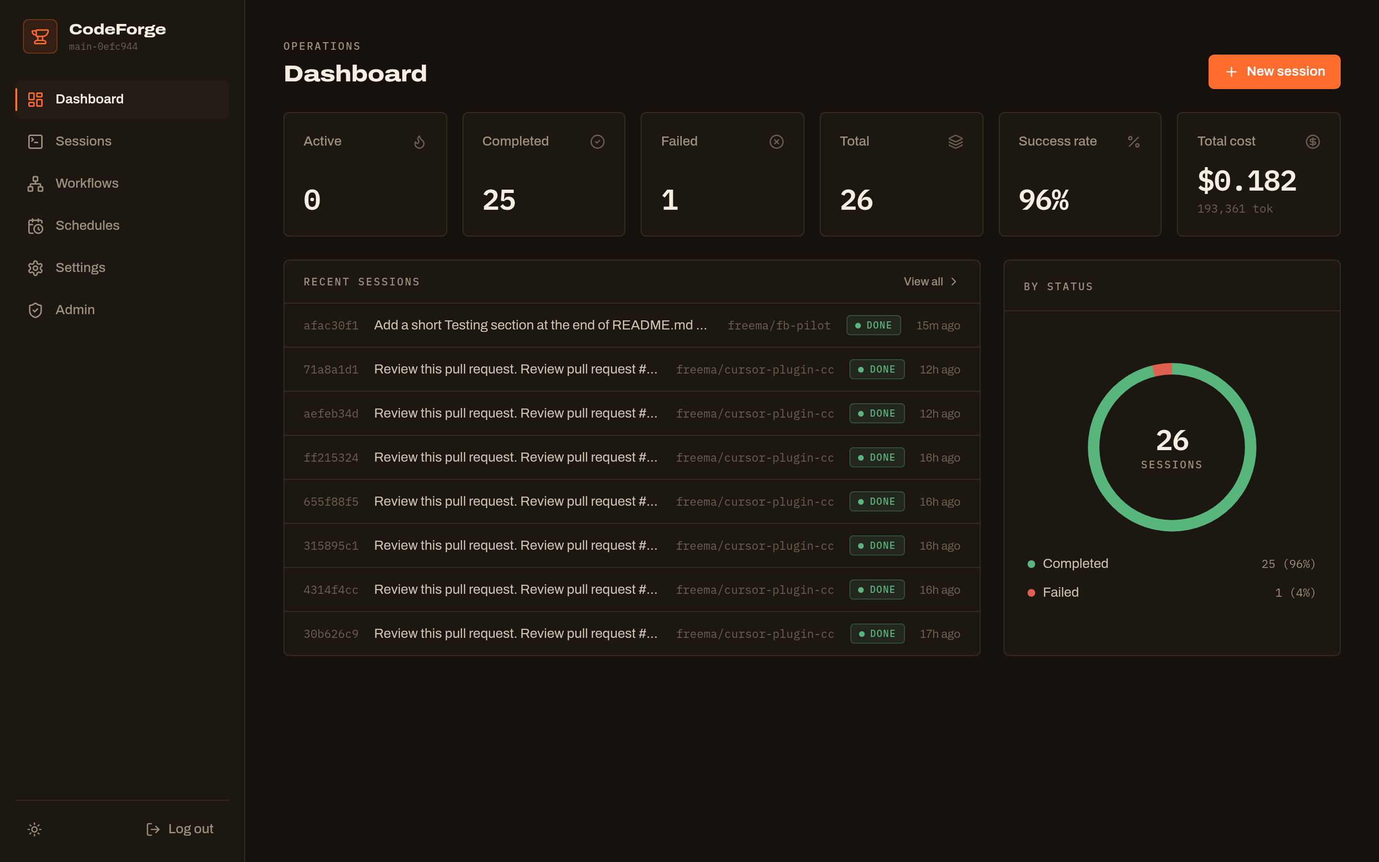
Task: Click the percent icon on Success rate card
Action: pos(1134,141)
